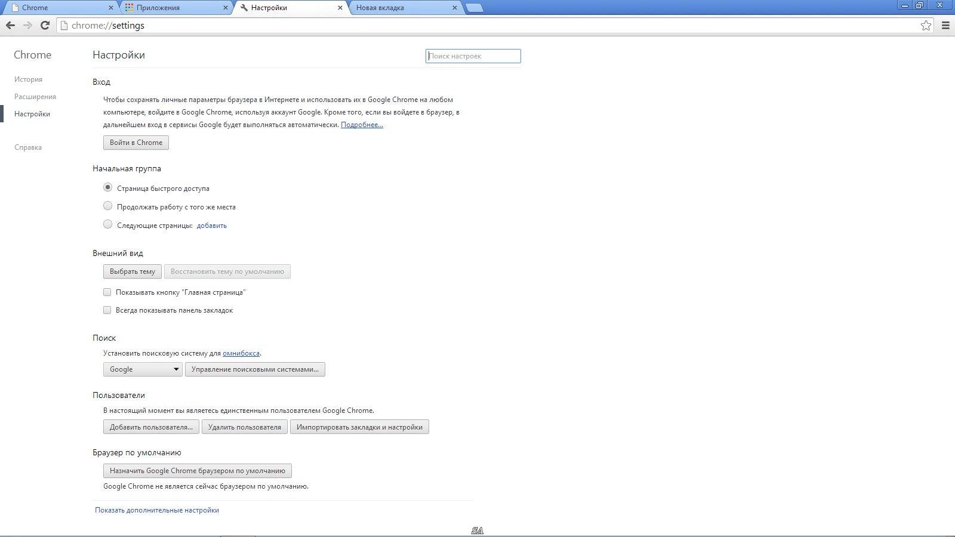Click Удалить пользователя button

click(x=245, y=427)
